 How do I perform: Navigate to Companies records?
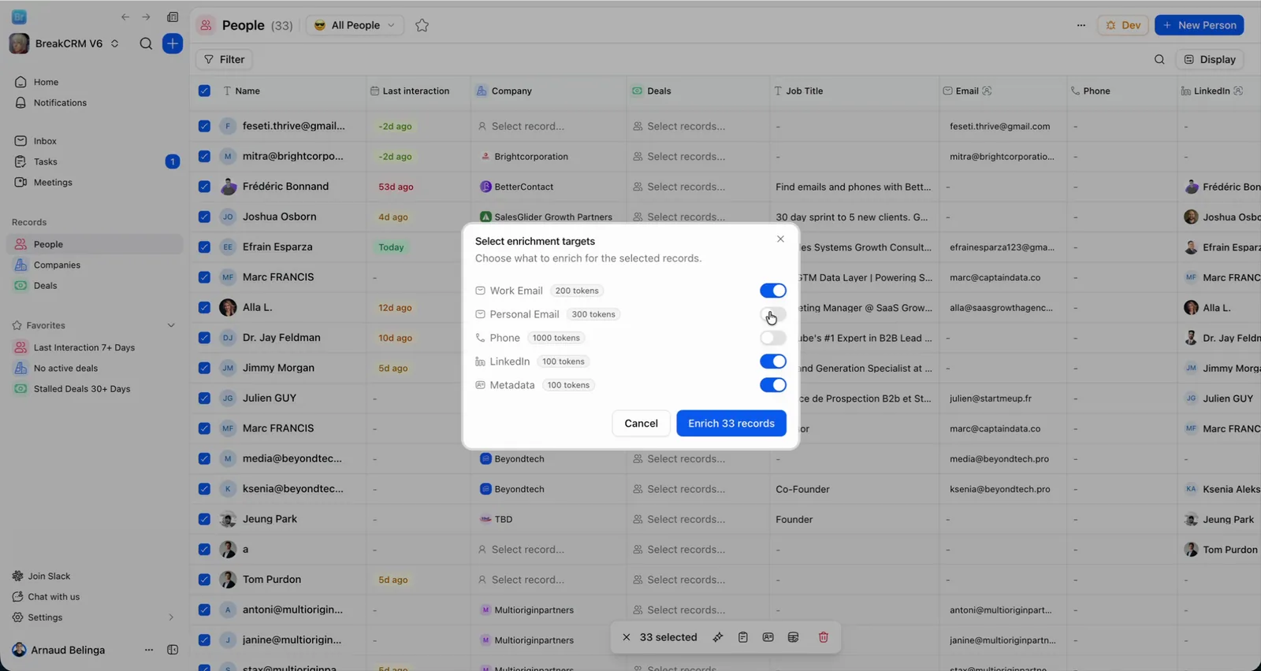(x=57, y=265)
